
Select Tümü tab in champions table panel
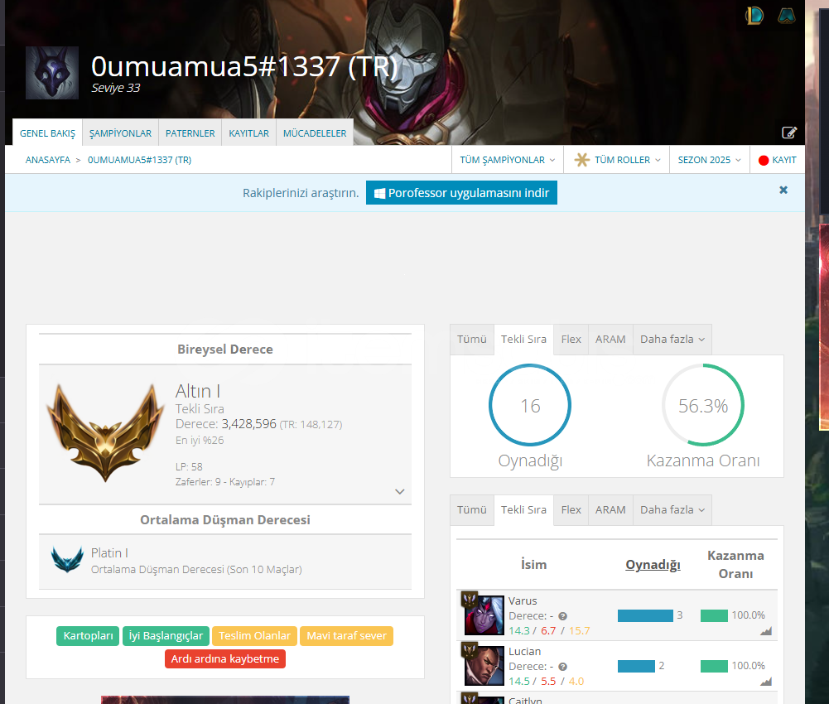pos(471,510)
